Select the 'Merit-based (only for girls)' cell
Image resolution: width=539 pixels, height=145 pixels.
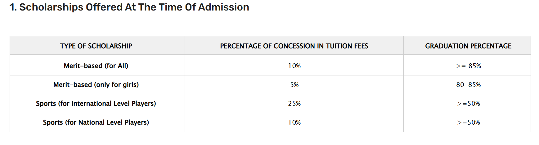click(x=96, y=85)
